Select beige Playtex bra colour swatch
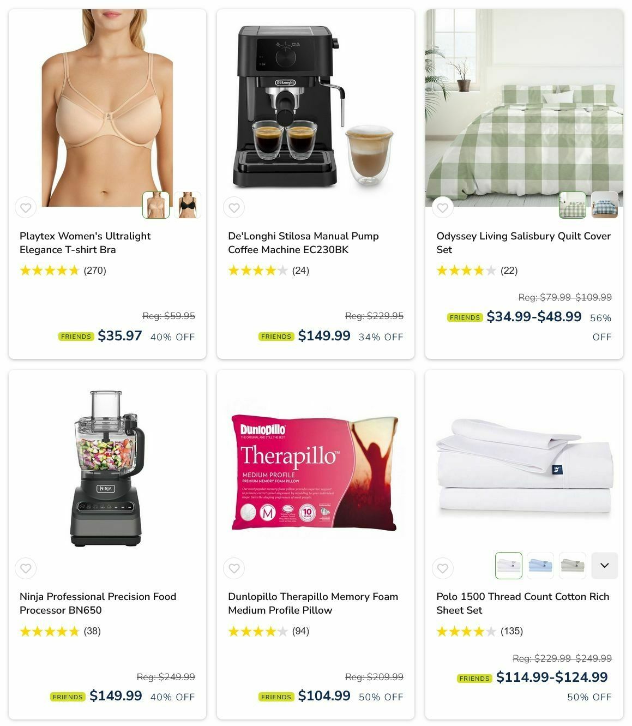The height and width of the screenshot is (726, 632). point(156,205)
